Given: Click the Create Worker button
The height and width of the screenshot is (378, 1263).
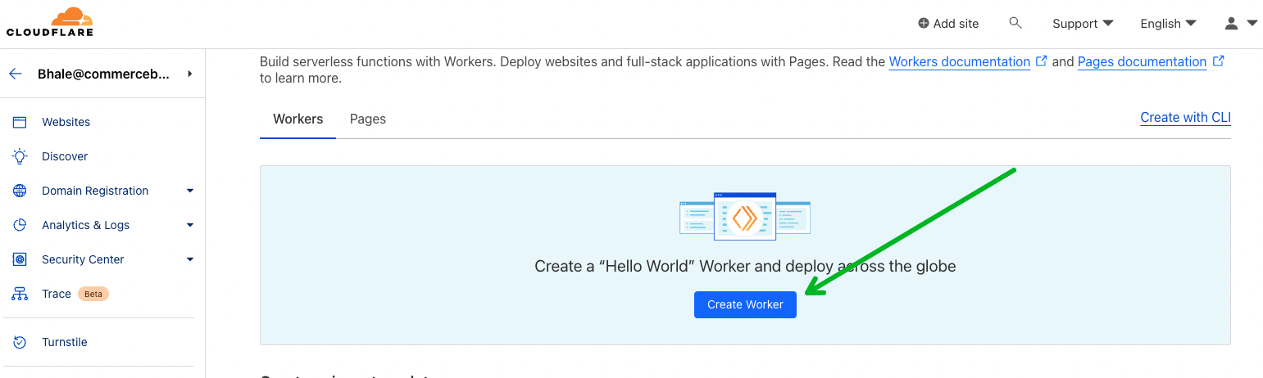Looking at the screenshot, I should tap(745, 304).
